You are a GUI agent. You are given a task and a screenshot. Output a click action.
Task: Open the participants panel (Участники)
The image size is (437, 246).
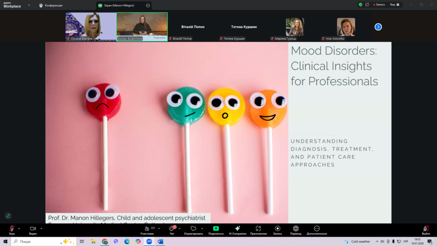147,229
